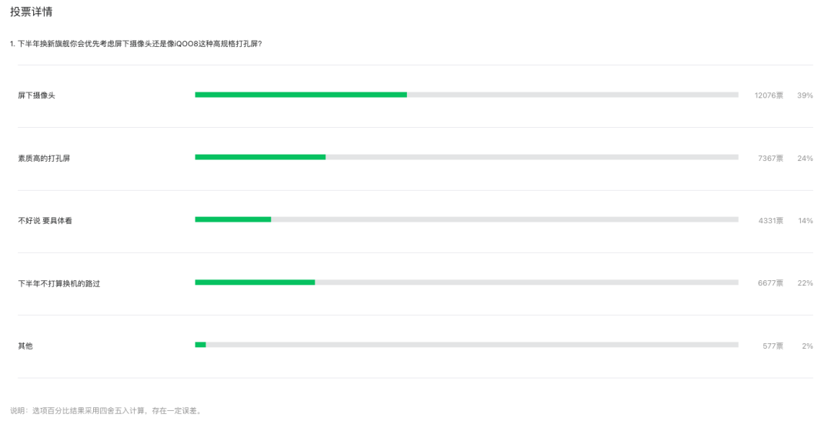Click the green bar for 不好说 要具体看
The height and width of the screenshot is (421, 831).
coord(233,219)
